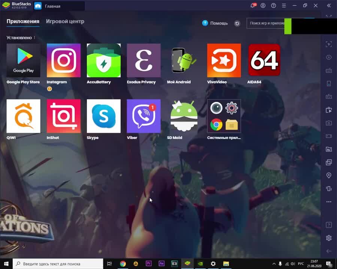337x269 pixels.
Task: Click install APK icon in sidebar
Action: (329, 110)
